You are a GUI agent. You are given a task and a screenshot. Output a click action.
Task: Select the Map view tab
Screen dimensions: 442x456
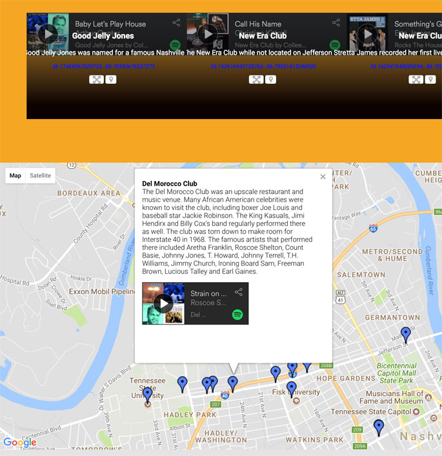(x=15, y=176)
